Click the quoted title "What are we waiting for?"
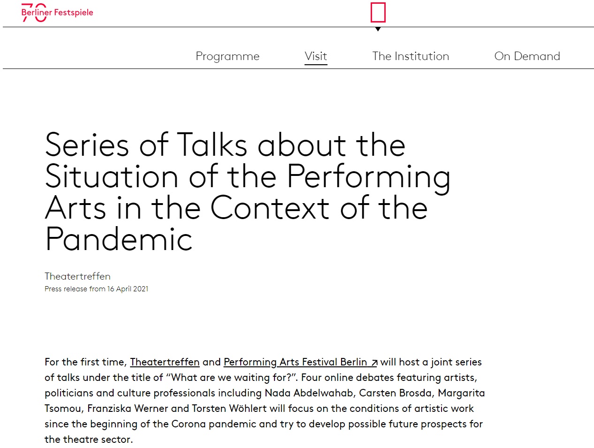 [x=232, y=378]
